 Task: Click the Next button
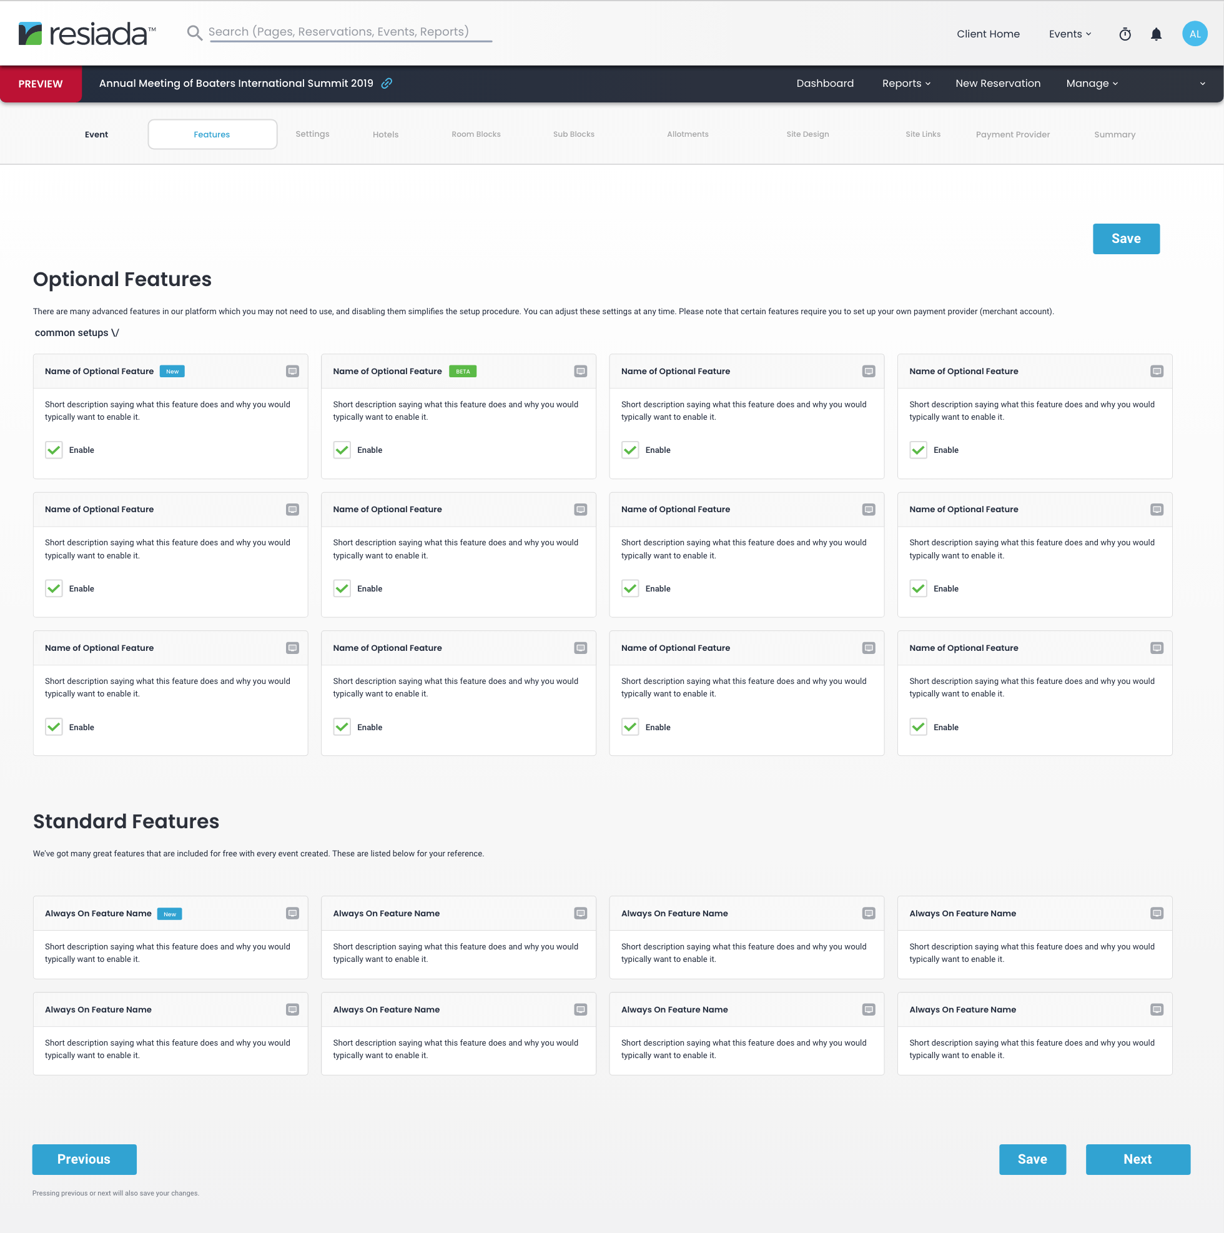1137,1159
